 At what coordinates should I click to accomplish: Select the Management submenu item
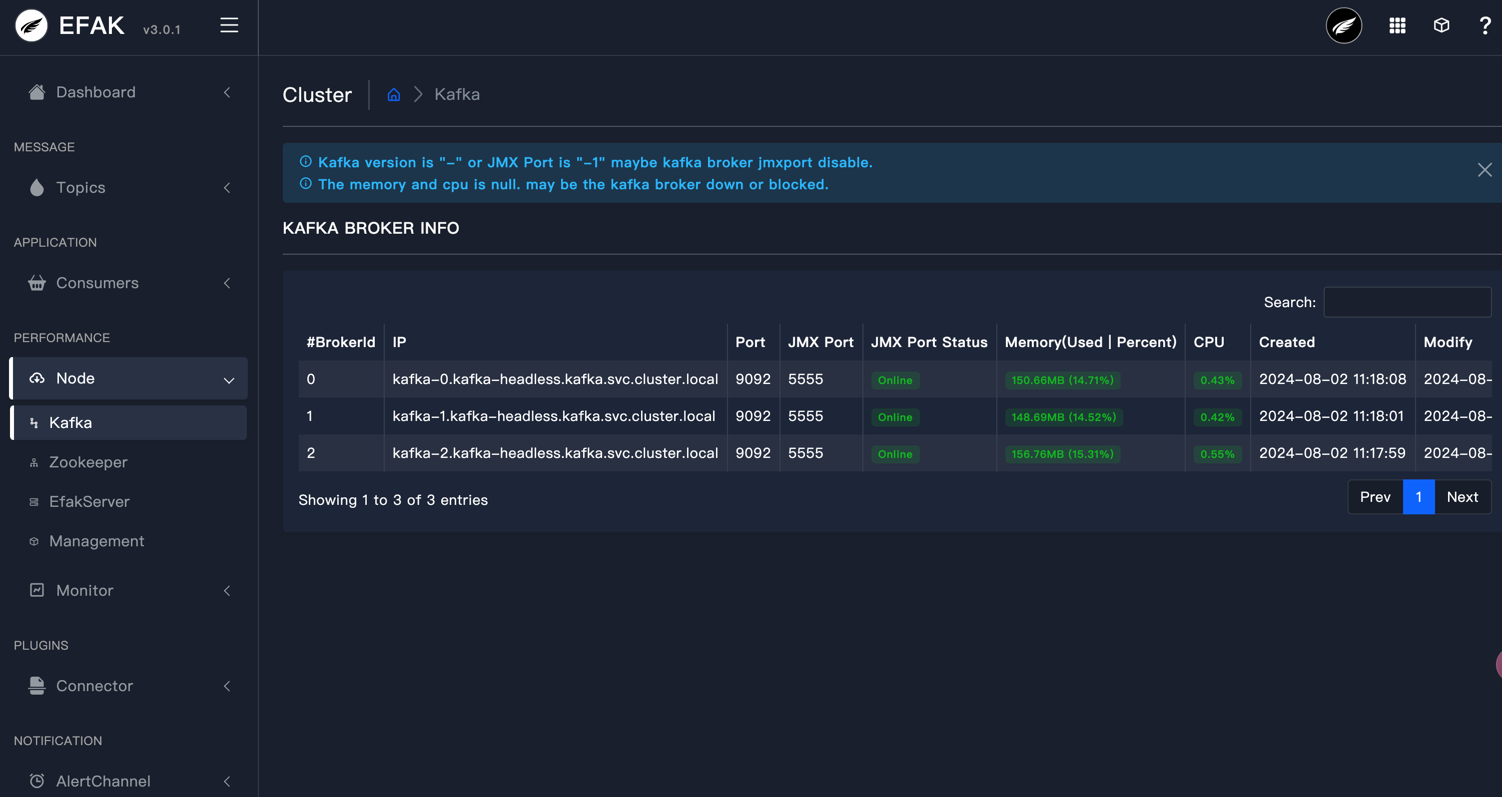point(129,541)
